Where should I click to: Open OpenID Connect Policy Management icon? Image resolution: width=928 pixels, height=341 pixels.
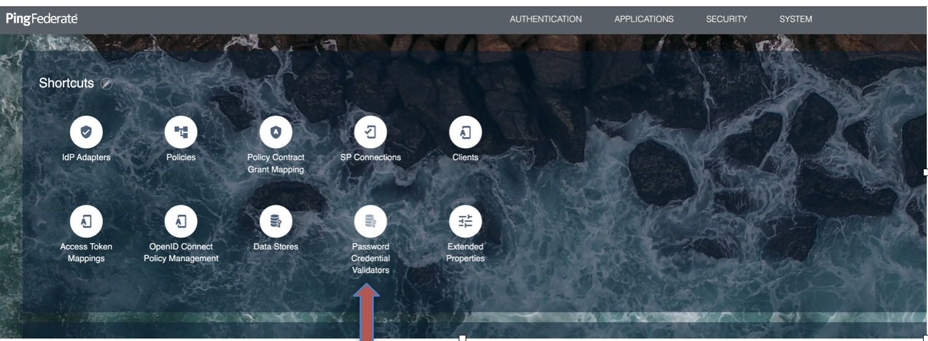point(181,221)
